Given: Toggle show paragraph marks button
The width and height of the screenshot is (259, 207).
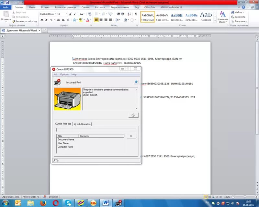Looking at the screenshot, I should [x=136, y=14].
